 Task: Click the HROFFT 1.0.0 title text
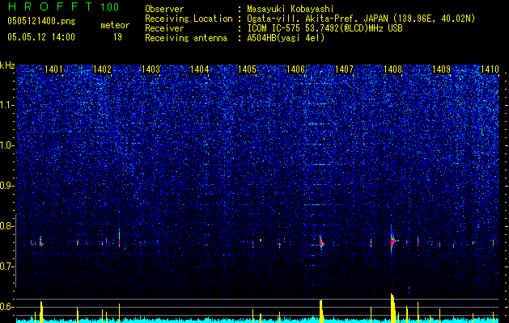pyautogui.click(x=63, y=6)
